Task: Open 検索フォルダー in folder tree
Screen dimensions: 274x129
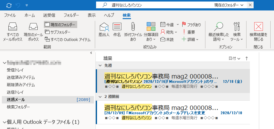Action: coord(18,107)
